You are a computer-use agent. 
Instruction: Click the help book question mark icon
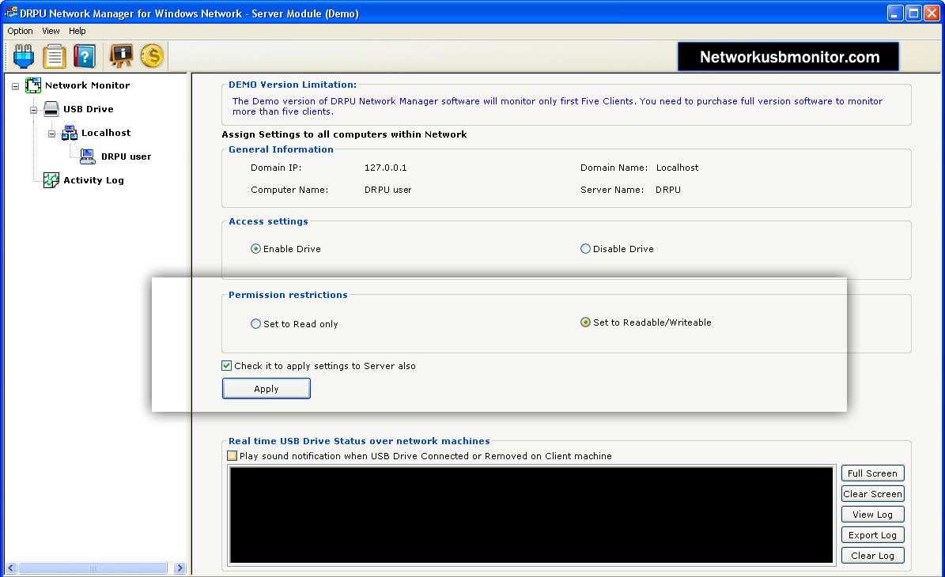point(85,56)
